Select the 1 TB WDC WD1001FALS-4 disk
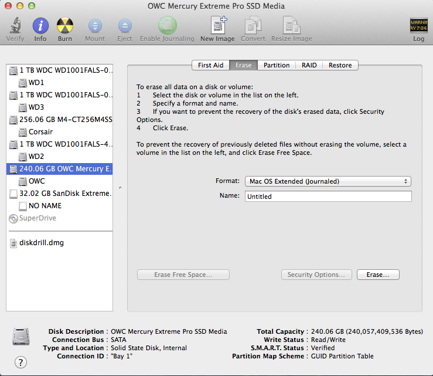The height and width of the screenshot is (376, 433). (59, 144)
